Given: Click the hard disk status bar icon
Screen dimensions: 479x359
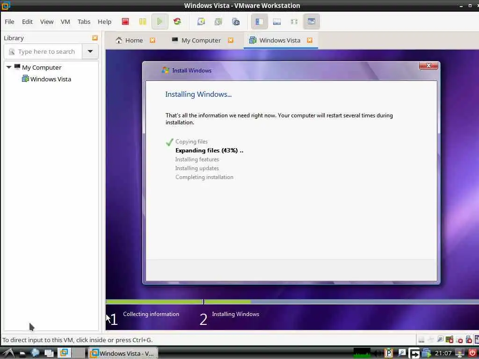Looking at the screenshot, I should (x=421, y=340).
